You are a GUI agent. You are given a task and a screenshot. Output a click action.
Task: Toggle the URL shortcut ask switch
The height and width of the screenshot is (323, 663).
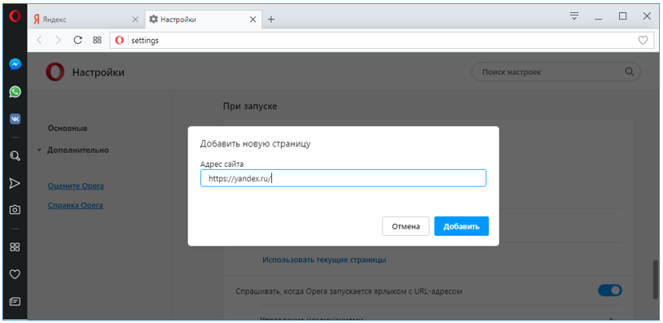610,290
